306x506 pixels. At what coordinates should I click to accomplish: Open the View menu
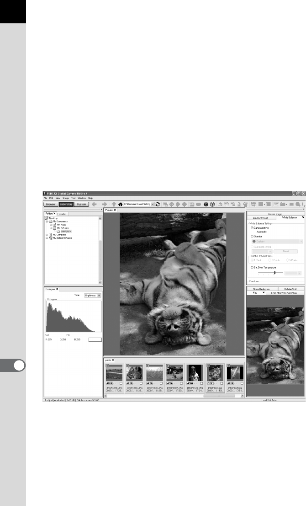pos(58,198)
